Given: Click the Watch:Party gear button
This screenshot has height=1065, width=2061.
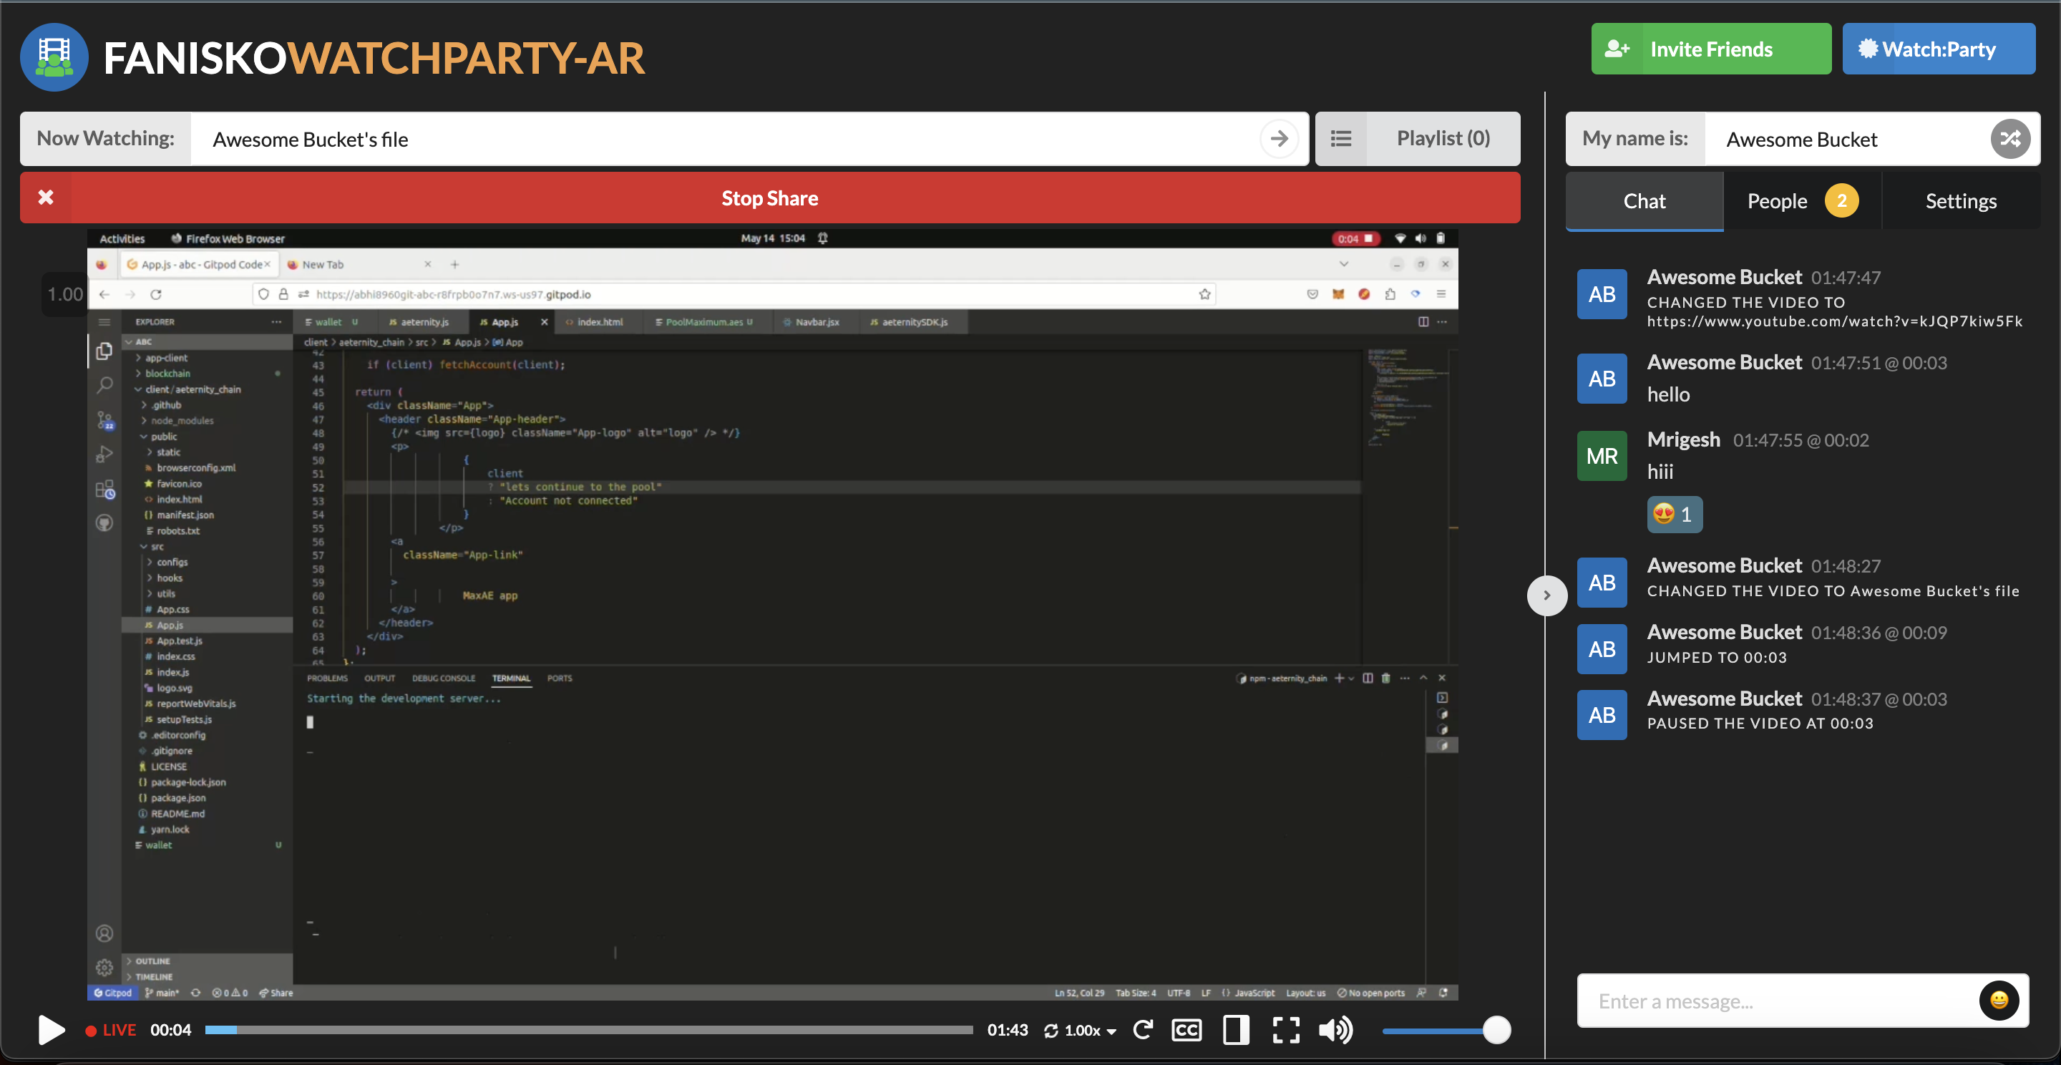Looking at the screenshot, I should click(1938, 49).
